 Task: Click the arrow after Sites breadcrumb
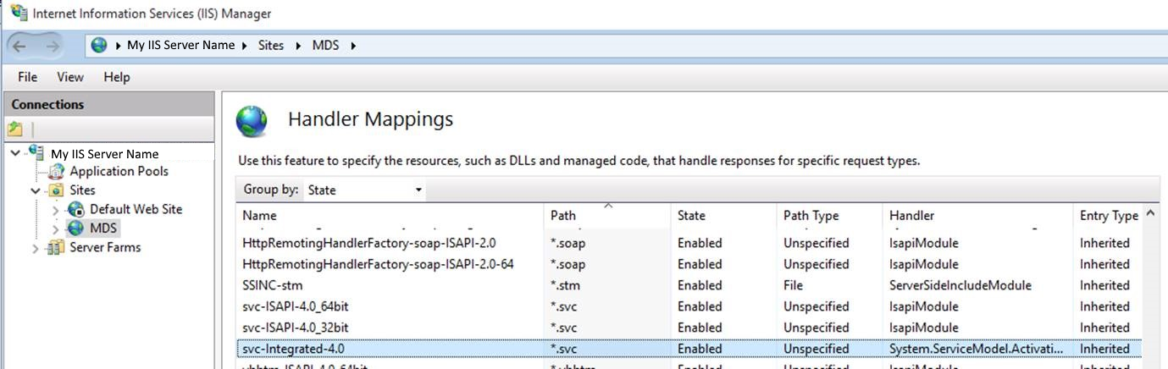tap(298, 46)
